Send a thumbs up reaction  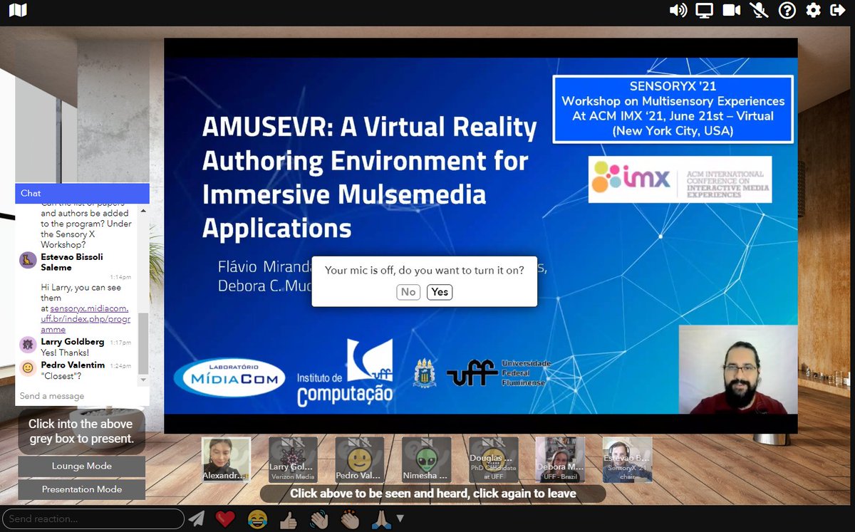tap(288, 518)
